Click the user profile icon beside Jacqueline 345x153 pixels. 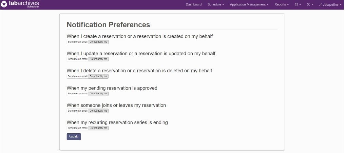click(x=321, y=4)
